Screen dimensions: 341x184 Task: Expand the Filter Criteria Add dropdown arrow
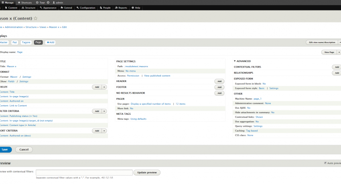point(104,111)
